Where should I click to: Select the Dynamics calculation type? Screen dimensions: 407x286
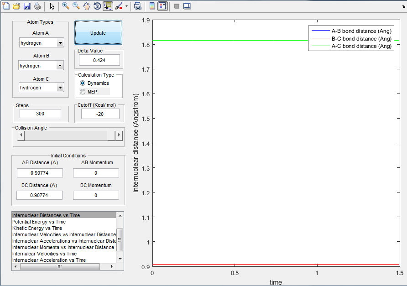tap(94, 83)
